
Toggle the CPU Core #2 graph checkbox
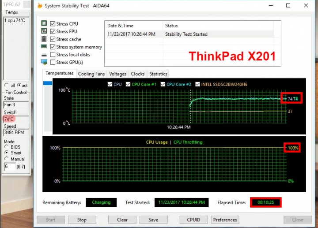[163, 84]
